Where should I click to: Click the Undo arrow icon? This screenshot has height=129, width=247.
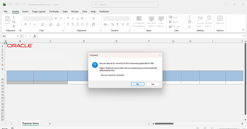pos(10,4)
